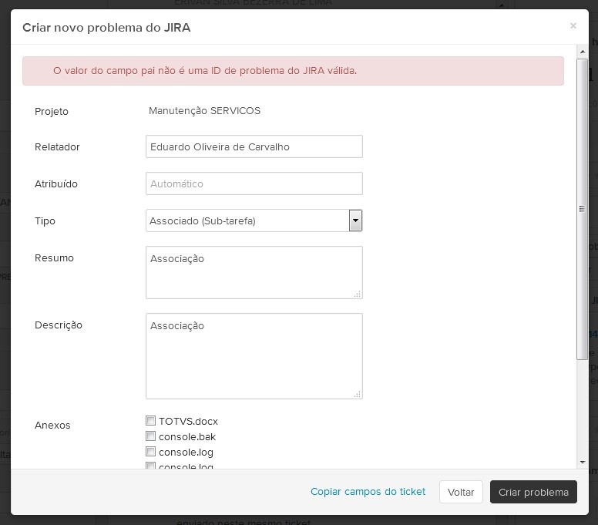
Task: Click the Copiar campos do ticket link
Action: tap(368, 491)
